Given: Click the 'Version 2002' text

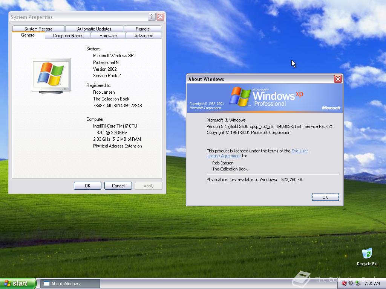Looking at the screenshot, I should point(105,69).
